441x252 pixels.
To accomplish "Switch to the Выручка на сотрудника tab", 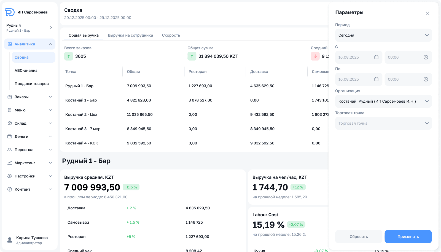I will [130, 35].
